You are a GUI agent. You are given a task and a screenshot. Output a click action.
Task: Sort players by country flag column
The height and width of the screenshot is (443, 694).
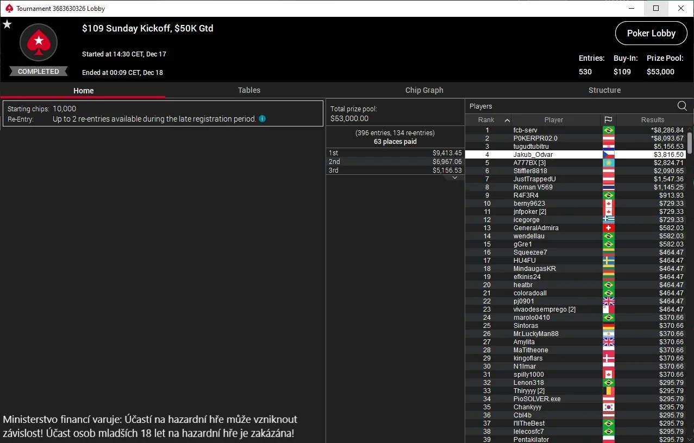[x=608, y=120]
